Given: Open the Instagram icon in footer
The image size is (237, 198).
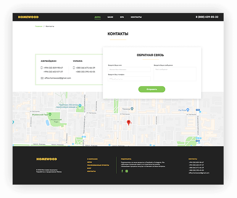Looking at the screenshot, I should click(x=127, y=171).
